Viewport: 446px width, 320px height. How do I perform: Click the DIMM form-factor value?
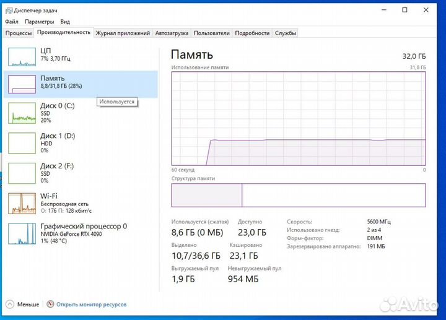pos(375,238)
